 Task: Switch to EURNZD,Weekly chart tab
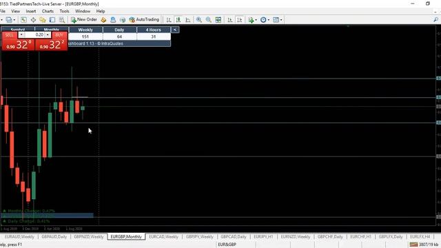tap(296, 237)
